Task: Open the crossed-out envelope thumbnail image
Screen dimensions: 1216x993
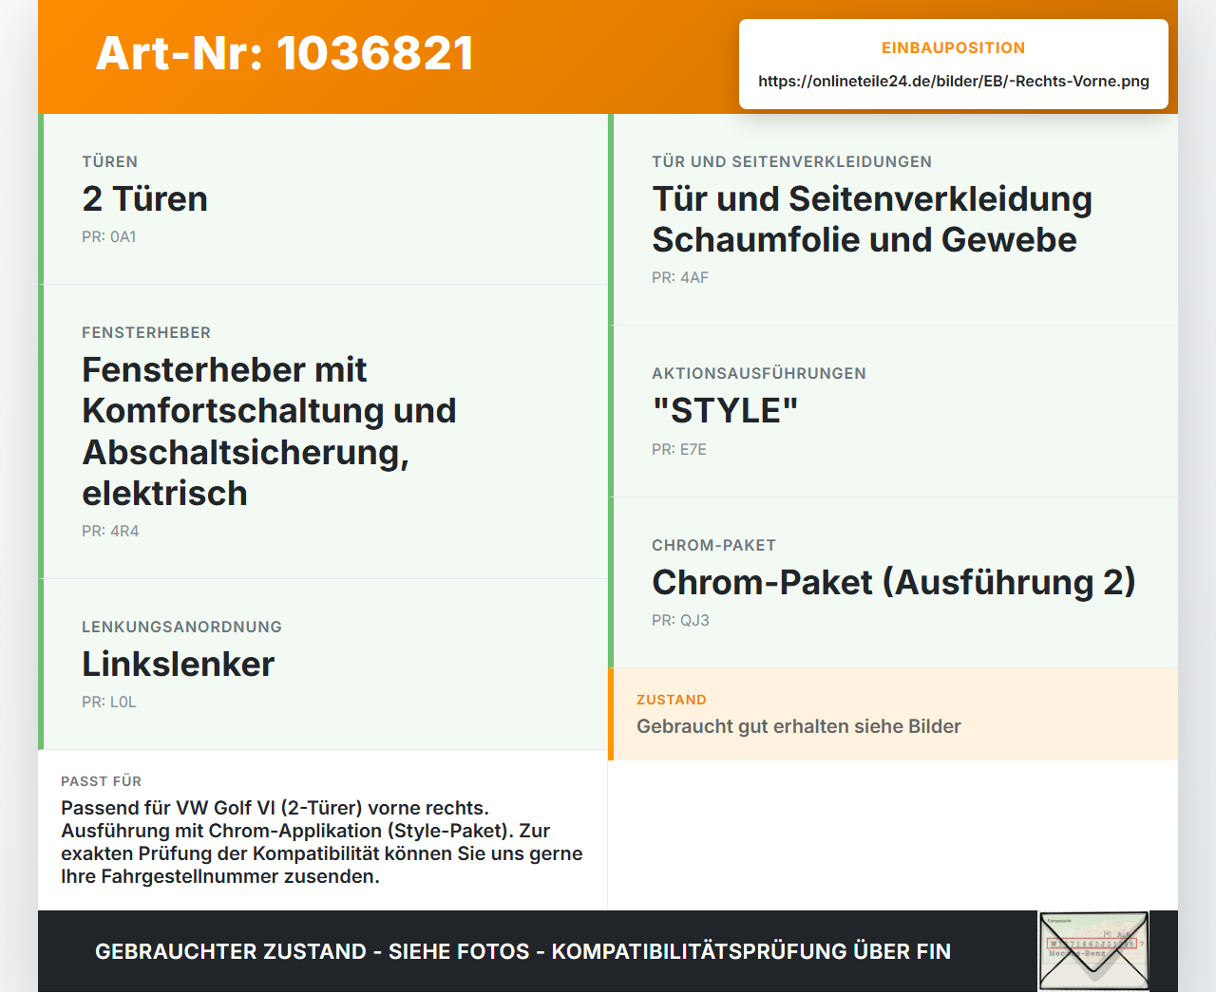Action: pyautogui.click(x=1093, y=952)
